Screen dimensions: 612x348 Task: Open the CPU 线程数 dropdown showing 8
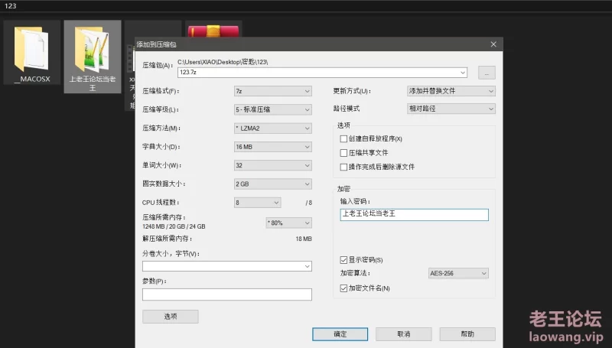pos(257,203)
